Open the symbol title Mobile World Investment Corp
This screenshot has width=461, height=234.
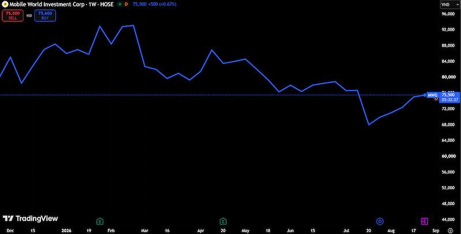tap(61, 5)
